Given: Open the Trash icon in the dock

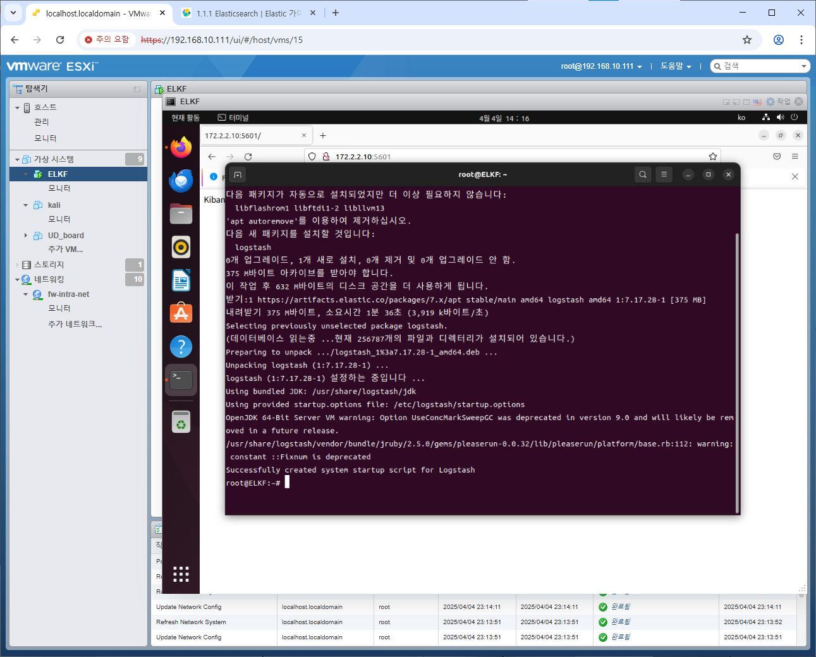Looking at the screenshot, I should click(x=181, y=422).
